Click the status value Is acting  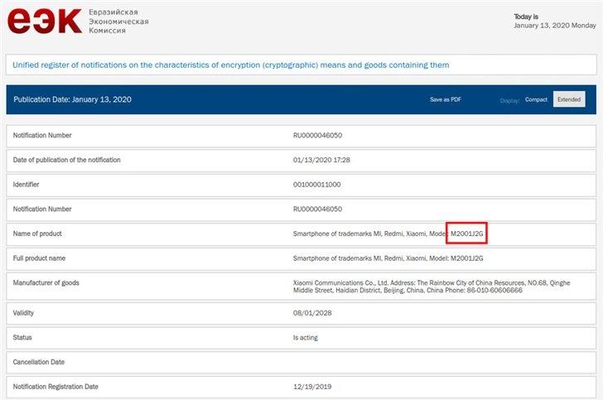pyautogui.click(x=306, y=338)
